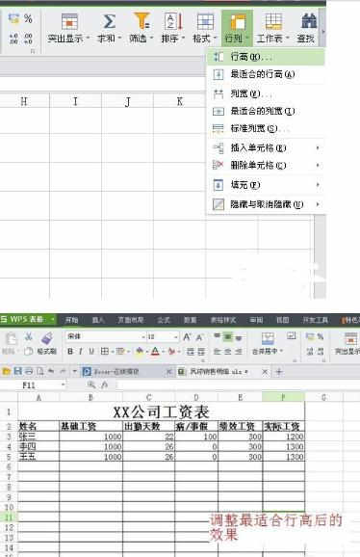This screenshot has height=557, width=360.
Task: Click the print icon in quick access bar
Action: tap(29, 372)
